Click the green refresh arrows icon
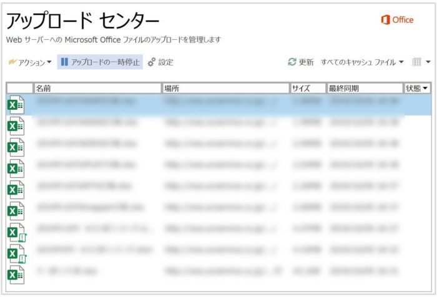437x297 pixels. [292, 62]
